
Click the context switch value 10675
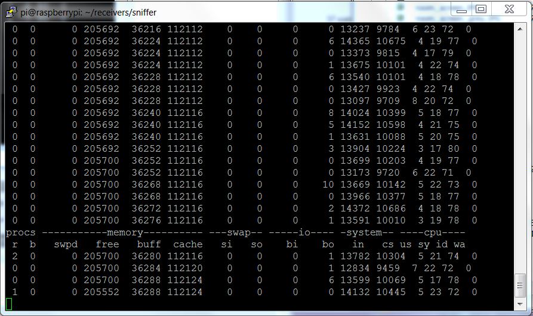[391, 41]
